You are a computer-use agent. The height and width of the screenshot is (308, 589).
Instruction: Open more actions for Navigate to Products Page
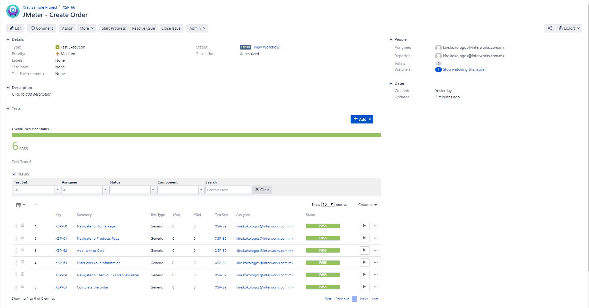pos(376,238)
